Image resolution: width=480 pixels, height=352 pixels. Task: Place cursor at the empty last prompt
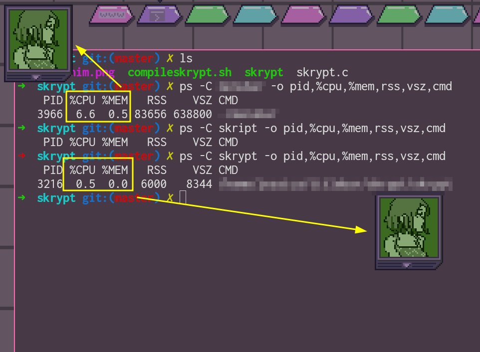click(x=183, y=197)
